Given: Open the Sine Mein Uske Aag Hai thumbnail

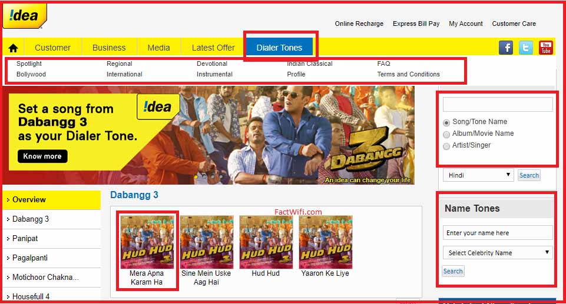Looking at the screenshot, I should (x=207, y=242).
